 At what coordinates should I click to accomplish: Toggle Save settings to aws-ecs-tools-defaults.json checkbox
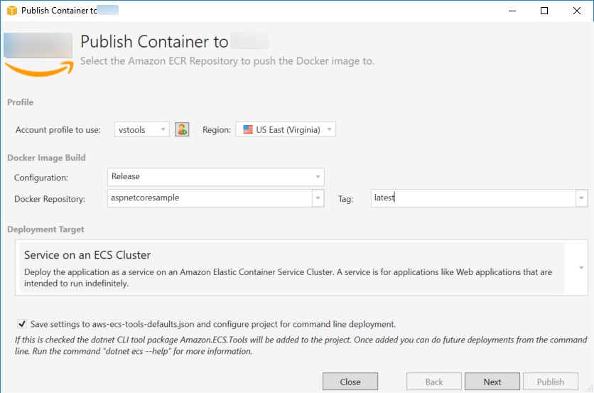click(x=22, y=323)
